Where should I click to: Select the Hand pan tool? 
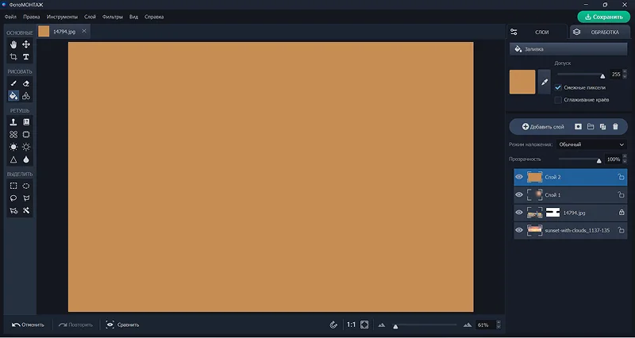click(x=13, y=44)
